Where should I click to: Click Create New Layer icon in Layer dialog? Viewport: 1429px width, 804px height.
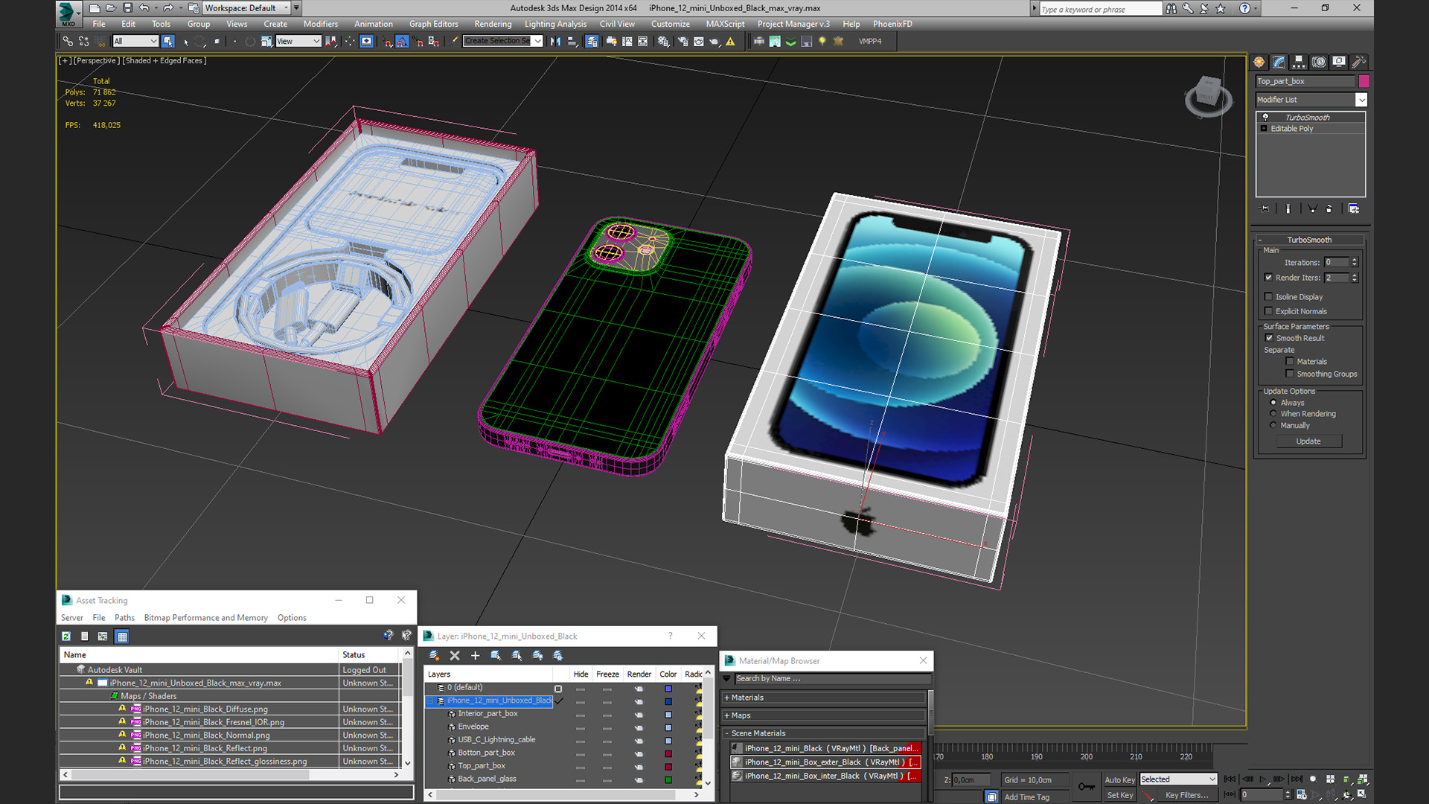point(434,656)
